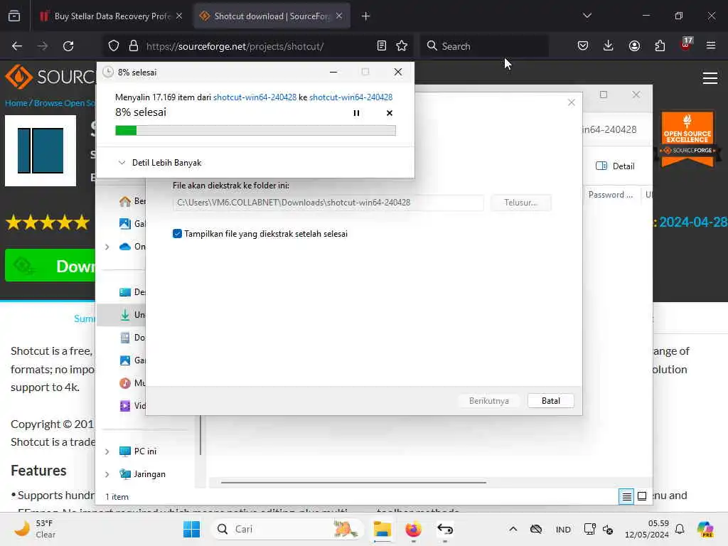The image size is (728, 546).
Task: Expand the OneDrive tree node chevron
Action: [107, 247]
